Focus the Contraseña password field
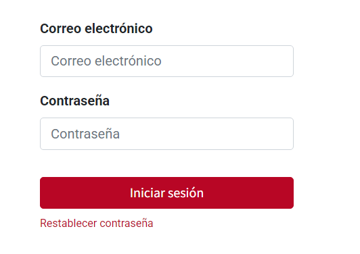Image resolution: width=360 pixels, height=254 pixels. [166, 134]
